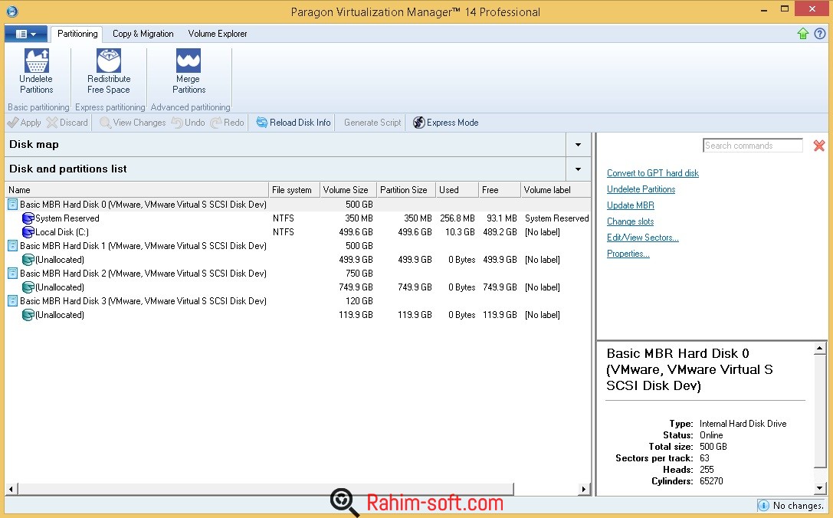Select Basic MBR Hard Disk 2 row

pyautogui.click(x=143, y=274)
